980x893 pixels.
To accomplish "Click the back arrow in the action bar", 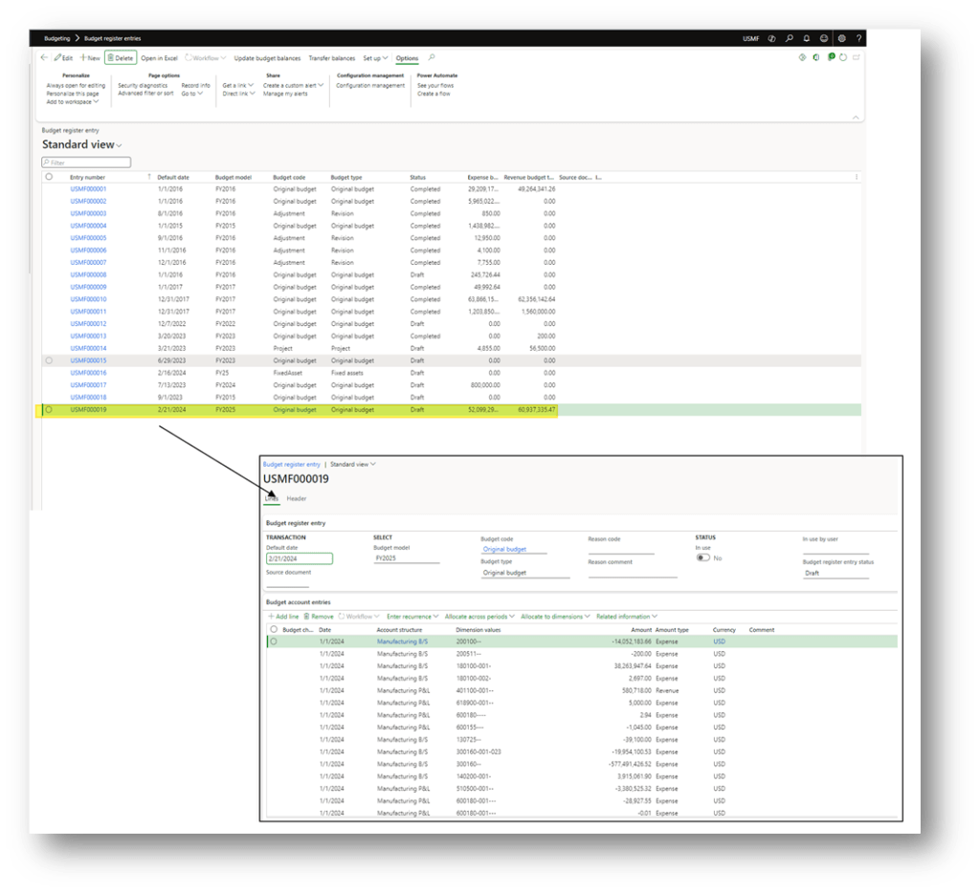I will (x=44, y=58).
